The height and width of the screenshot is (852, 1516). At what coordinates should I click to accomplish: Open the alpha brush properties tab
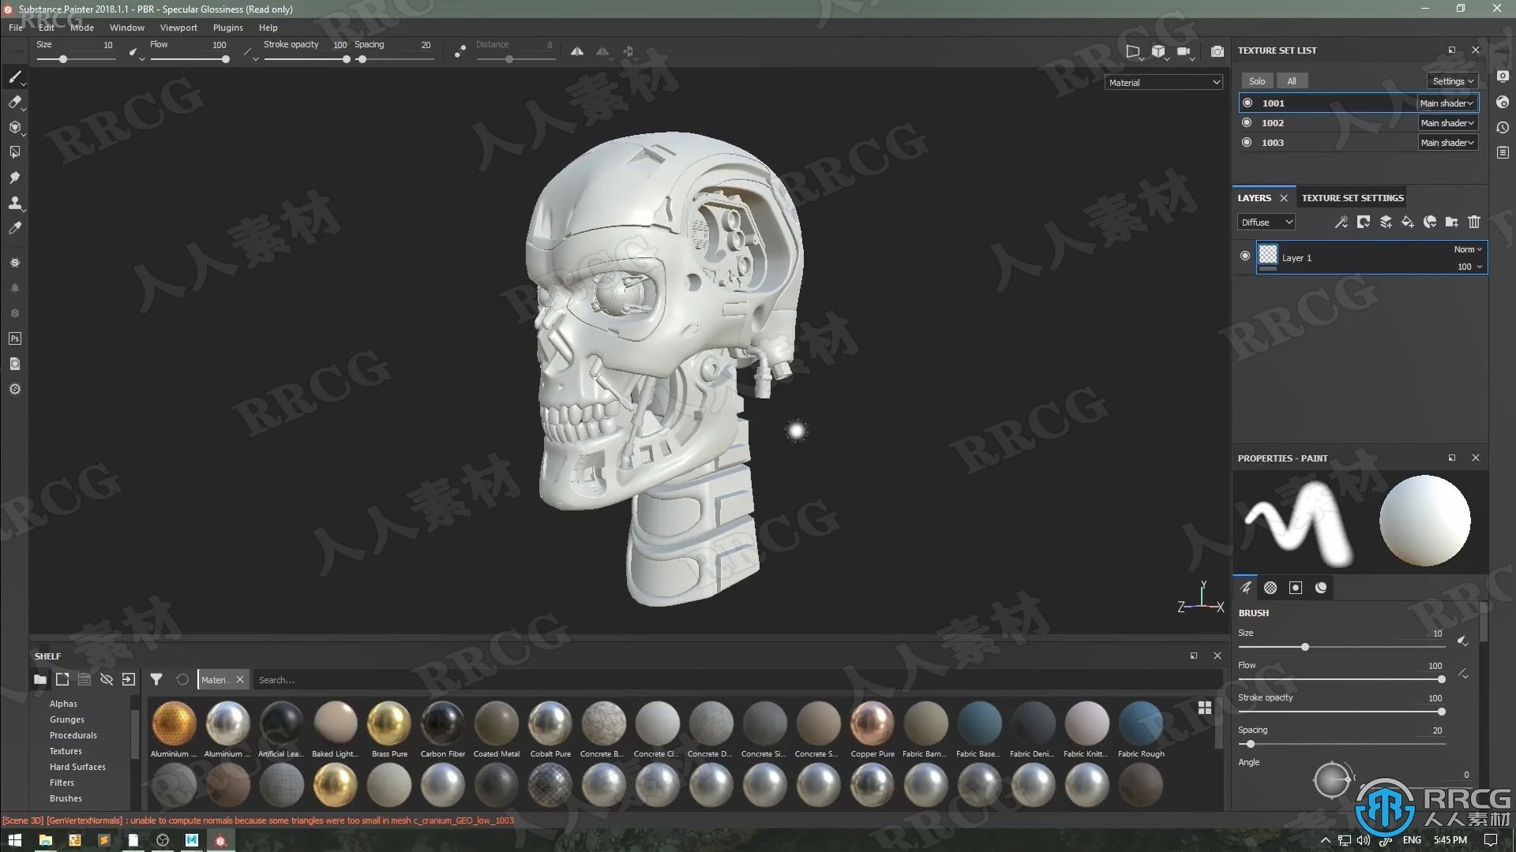point(1270,588)
